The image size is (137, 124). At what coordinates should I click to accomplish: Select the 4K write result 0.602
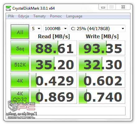(x=102, y=80)
